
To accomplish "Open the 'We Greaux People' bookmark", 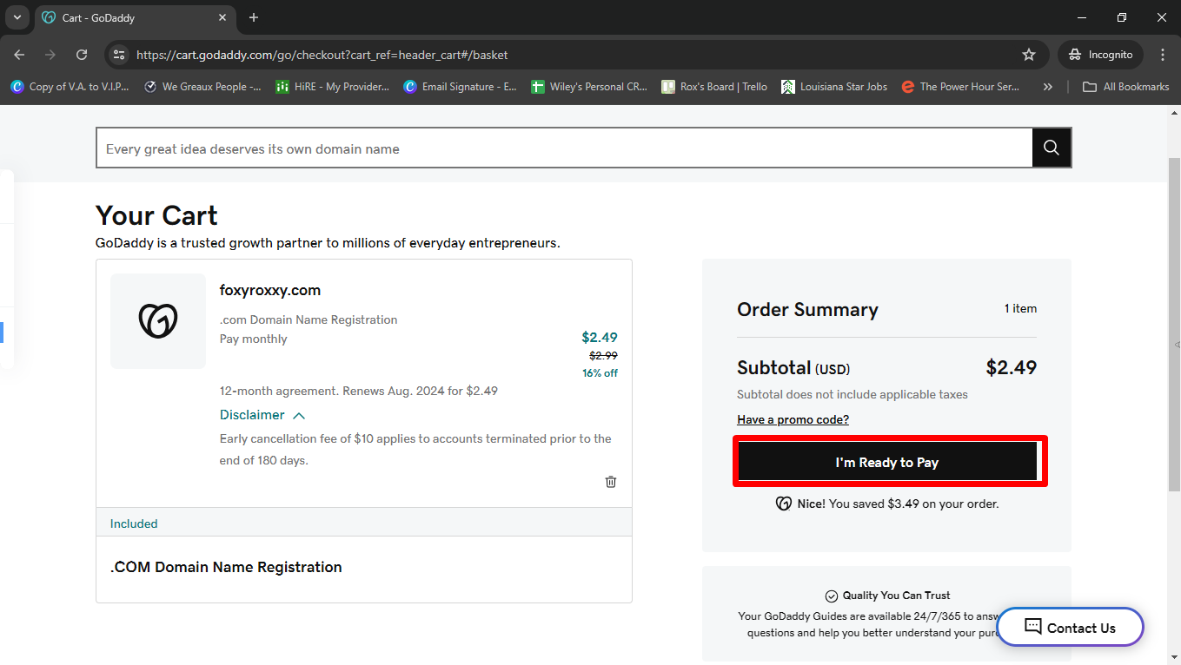I will (x=202, y=87).
